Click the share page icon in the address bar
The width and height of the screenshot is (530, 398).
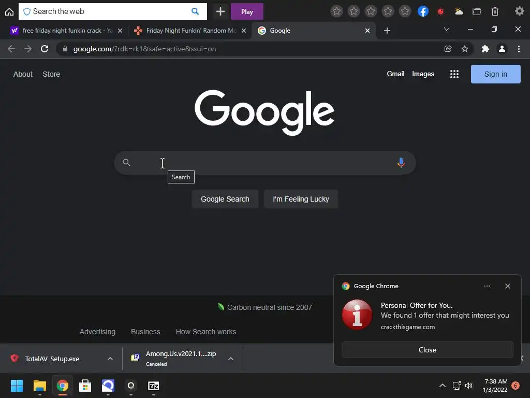click(448, 49)
